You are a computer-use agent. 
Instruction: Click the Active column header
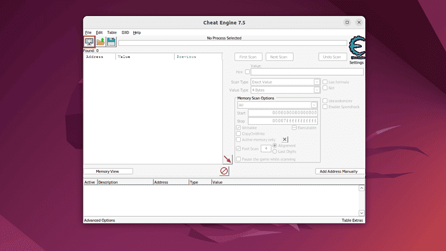(x=90, y=182)
